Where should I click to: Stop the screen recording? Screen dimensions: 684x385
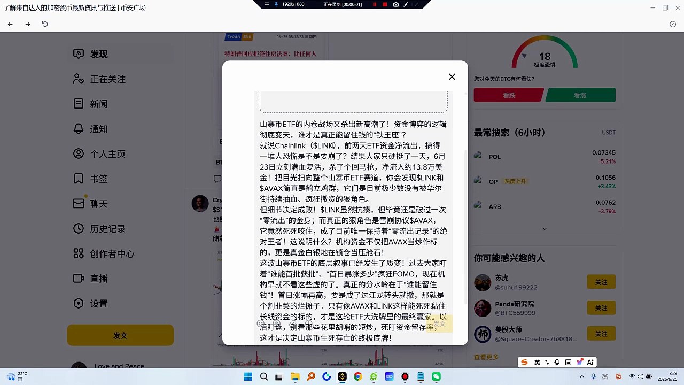click(x=385, y=4)
